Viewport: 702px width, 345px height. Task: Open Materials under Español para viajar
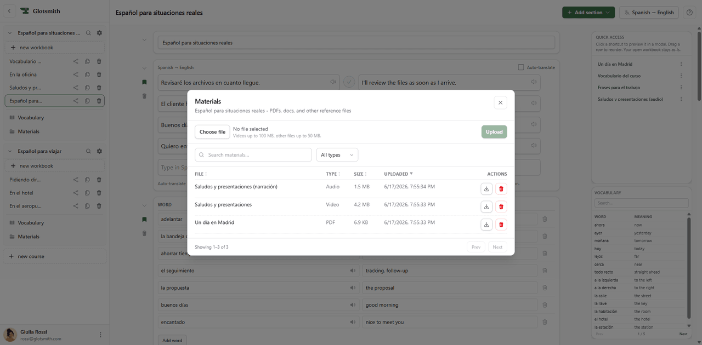(29, 237)
